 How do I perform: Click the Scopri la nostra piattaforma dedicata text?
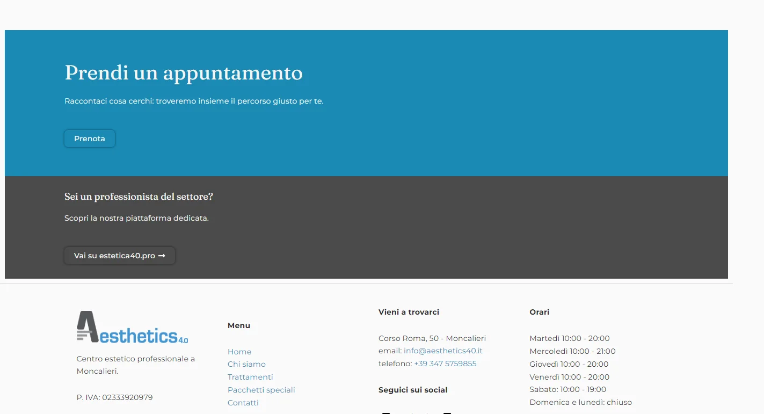point(136,218)
